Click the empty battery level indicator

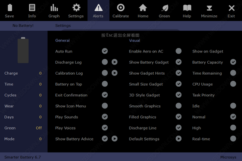coord(23,50)
